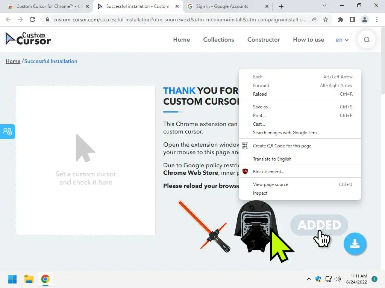Select Print... from context menu
This screenshot has width=385, height=288.
pyautogui.click(x=300, y=115)
